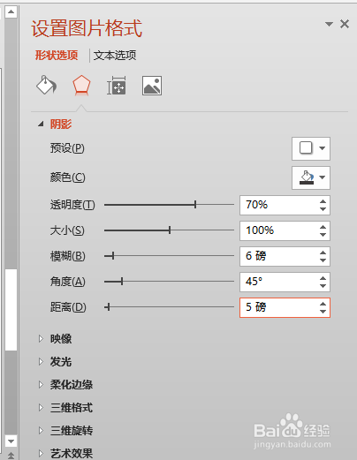The image size is (357, 460).
Task: Open the Picture icon tab
Action: (152, 86)
